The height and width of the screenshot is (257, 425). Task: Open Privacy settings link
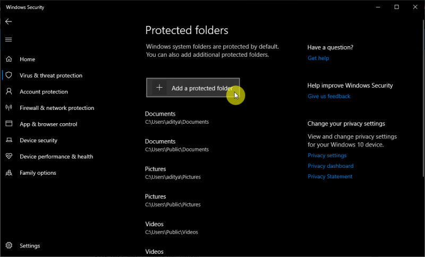pos(327,155)
